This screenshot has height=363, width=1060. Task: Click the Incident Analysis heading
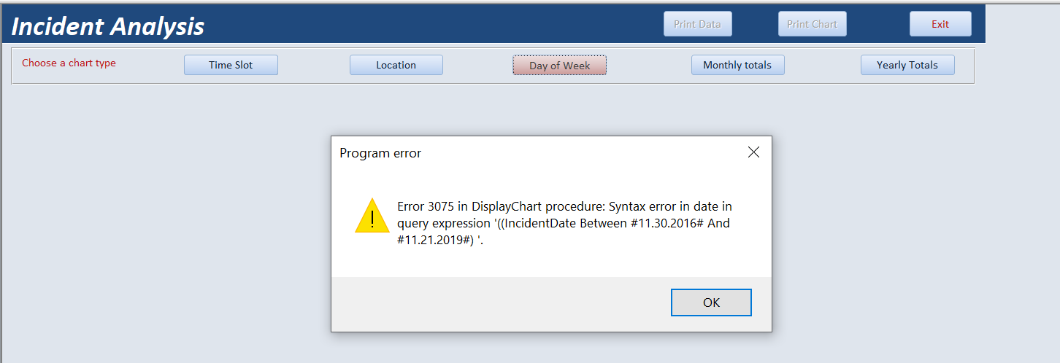(108, 26)
